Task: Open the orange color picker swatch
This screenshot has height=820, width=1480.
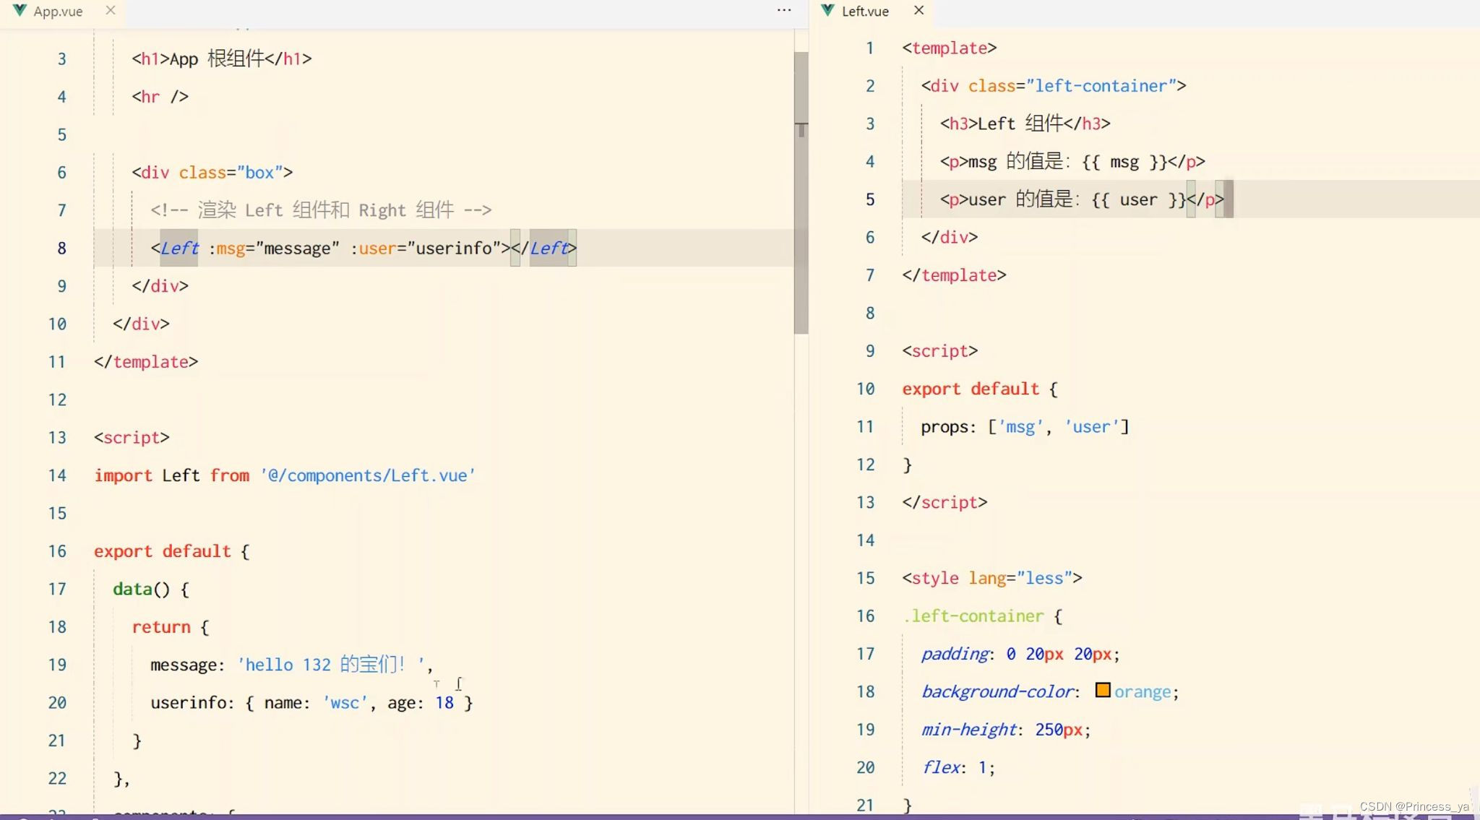Action: tap(1102, 690)
